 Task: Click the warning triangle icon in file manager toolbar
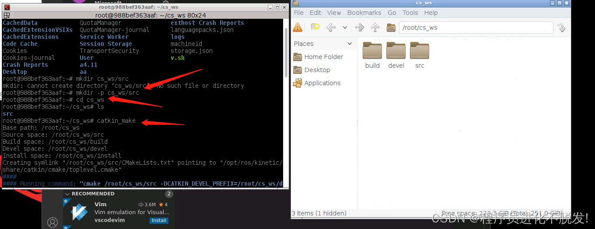(297, 28)
